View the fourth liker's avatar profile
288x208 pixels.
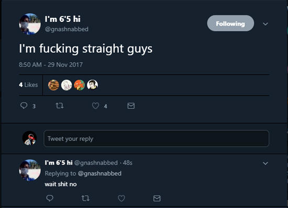point(92,85)
